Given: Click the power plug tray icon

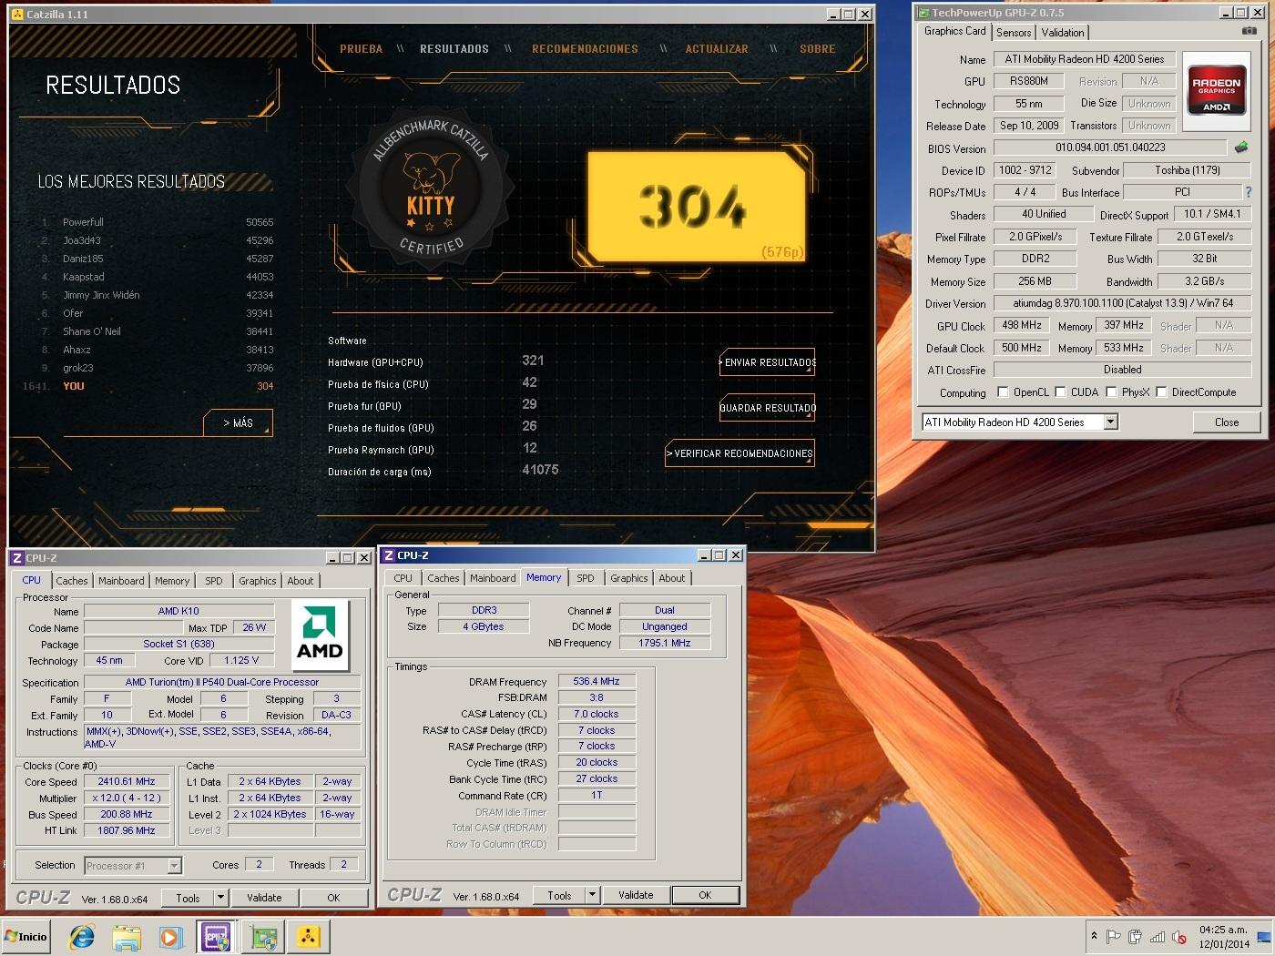Looking at the screenshot, I should click(1135, 936).
